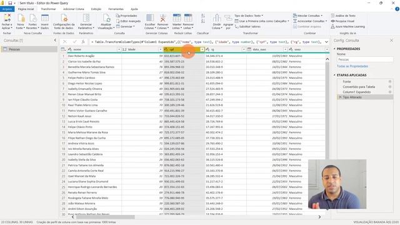Change data type icon of data_nasc column
The image size is (400, 225).
pos(249,49)
